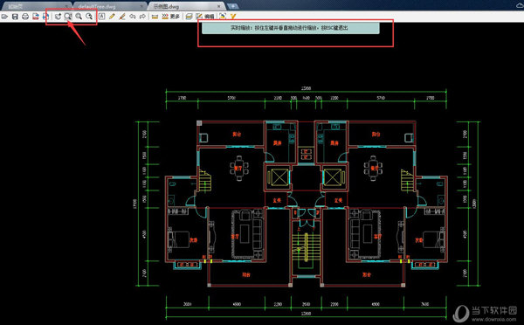Undo the last action
The height and width of the screenshot is (325, 524).
coord(133,17)
